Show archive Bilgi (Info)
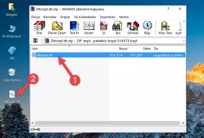This screenshot has height=138, width=204. [147, 28]
